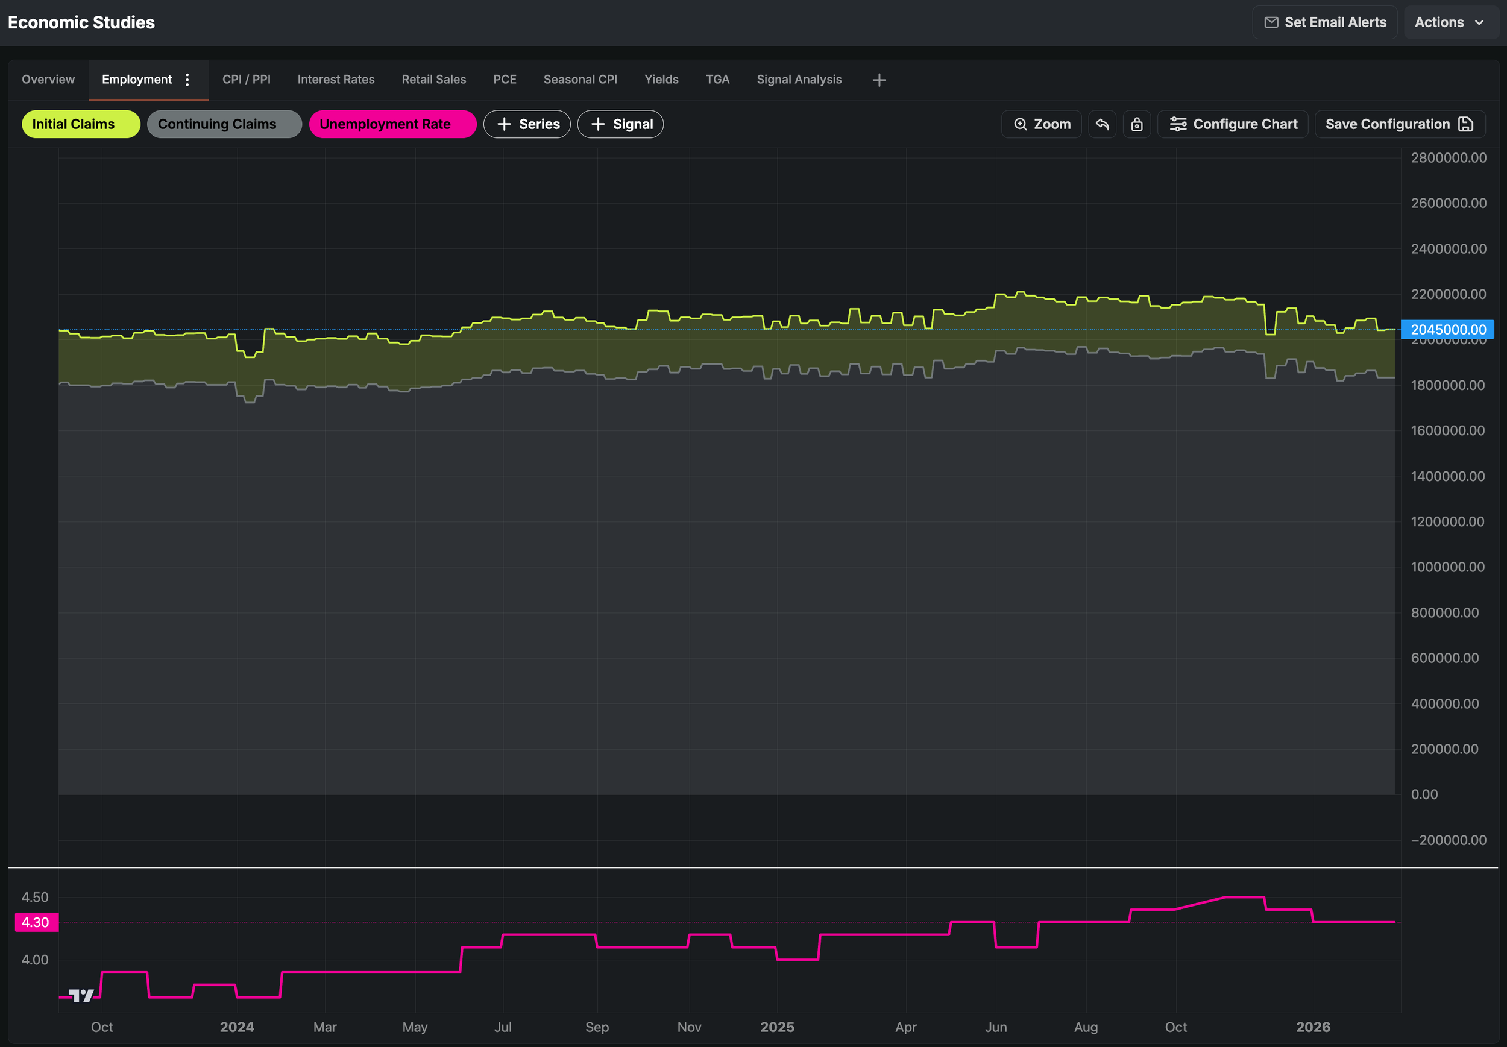1507x1047 pixels.
Task: Save Configuration with the disk icon
Action: click(x=1400, y=124)
